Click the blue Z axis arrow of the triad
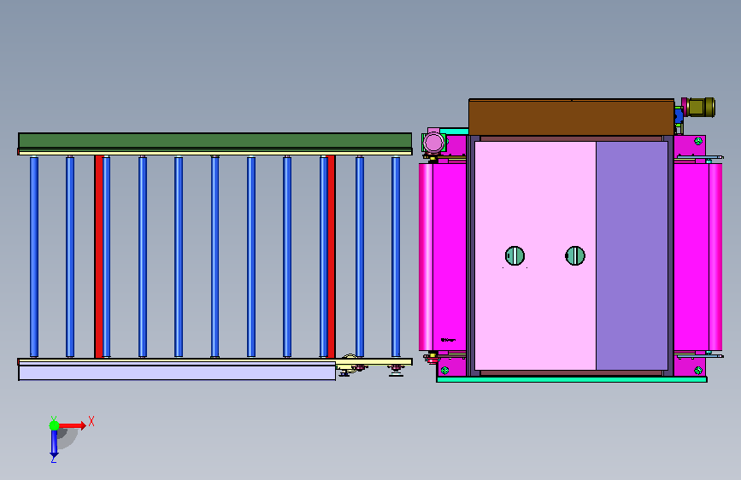The height and width of the screenshot is (480, 741). tap(54, 443)
